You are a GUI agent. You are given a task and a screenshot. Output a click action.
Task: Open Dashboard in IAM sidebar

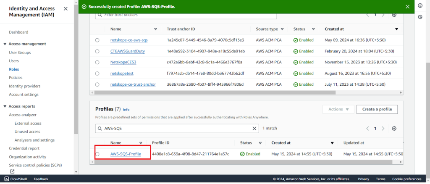tap(18, 32)
